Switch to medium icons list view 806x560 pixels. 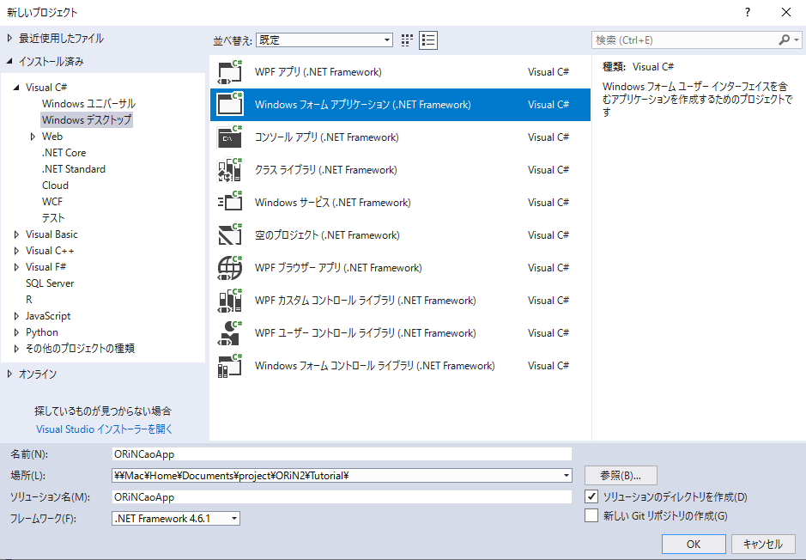coord(428,40)
